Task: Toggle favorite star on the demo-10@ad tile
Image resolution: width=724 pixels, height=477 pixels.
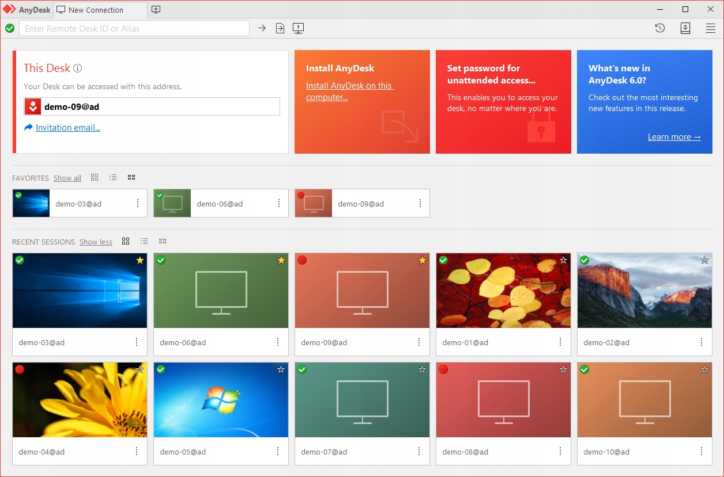Action: pos(704,369)
